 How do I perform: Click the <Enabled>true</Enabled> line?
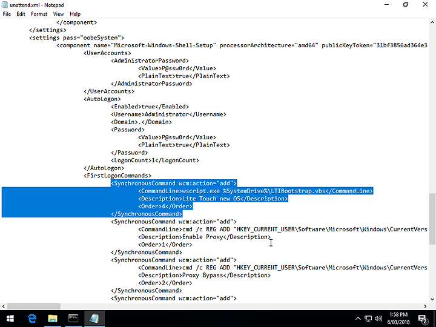tap(150, 107)
